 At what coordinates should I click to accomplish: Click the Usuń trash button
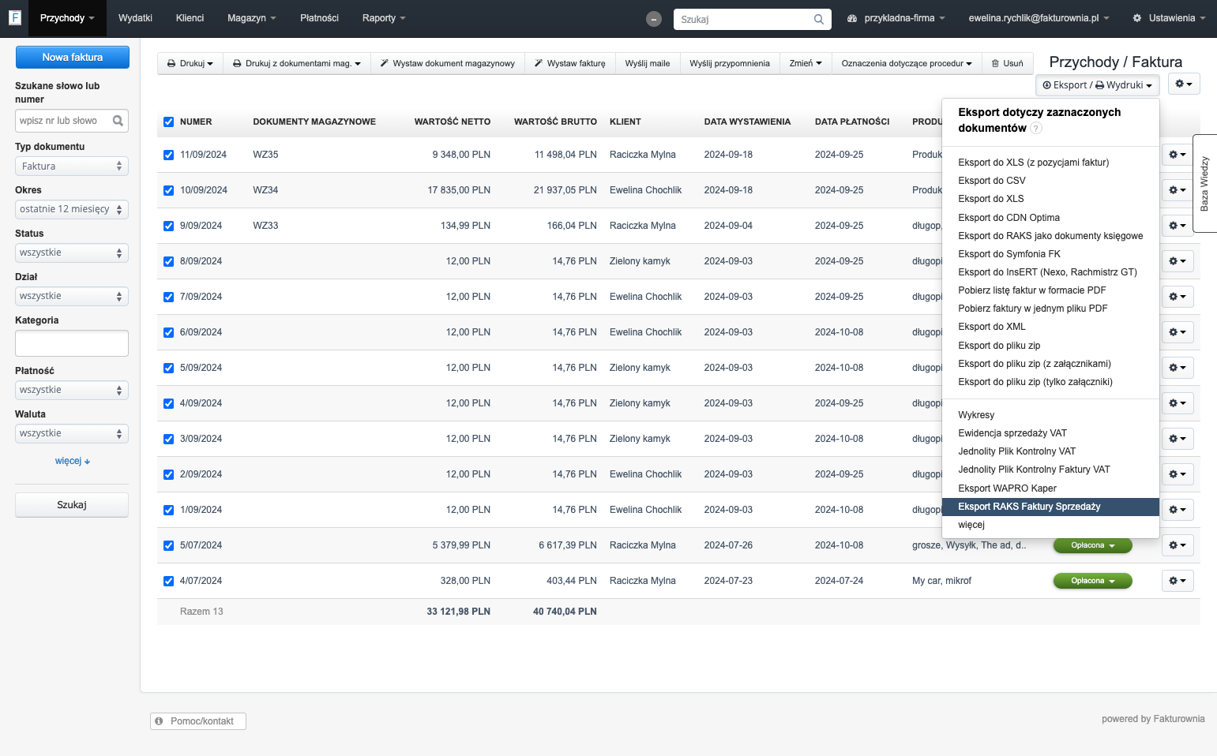coord(1007,63)
